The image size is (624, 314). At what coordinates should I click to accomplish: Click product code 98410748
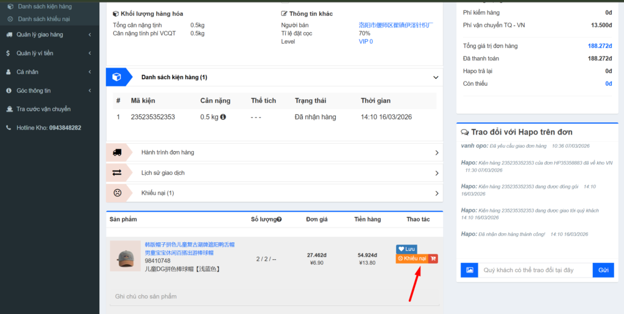pyautogui.click(x=158, y=261)
